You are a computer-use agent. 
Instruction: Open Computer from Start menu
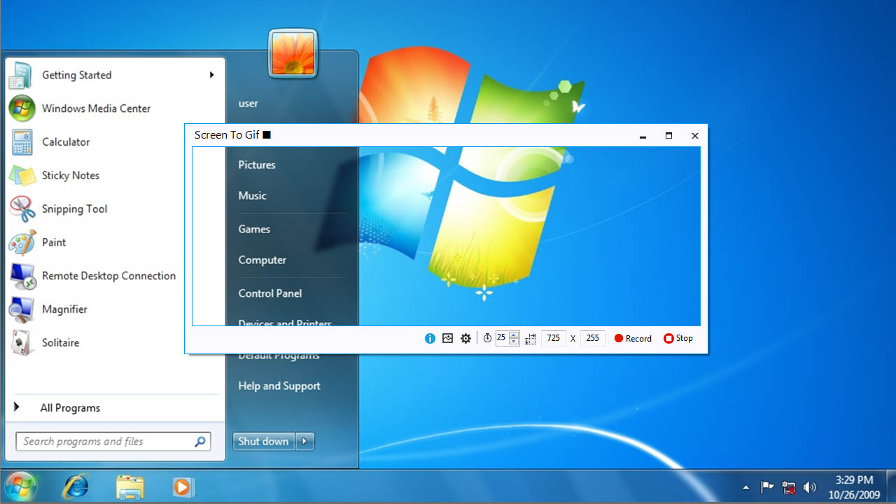(262, 260)
